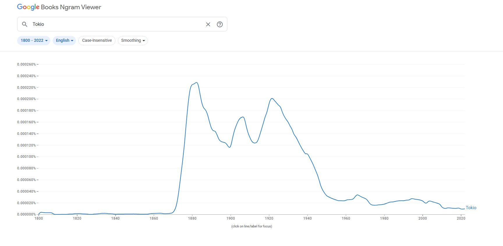
Task: Click the 1960 x-axis year label
Action: 346,218
